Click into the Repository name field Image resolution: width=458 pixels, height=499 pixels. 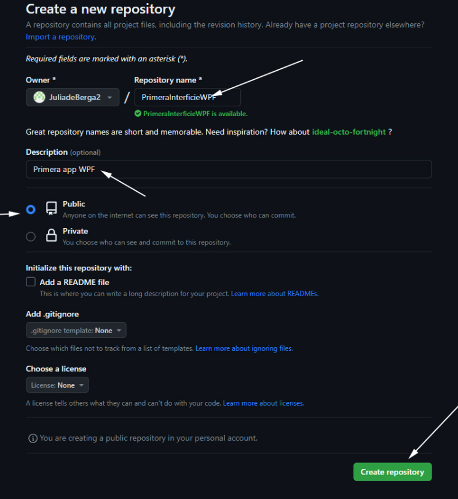coord(187,97)
